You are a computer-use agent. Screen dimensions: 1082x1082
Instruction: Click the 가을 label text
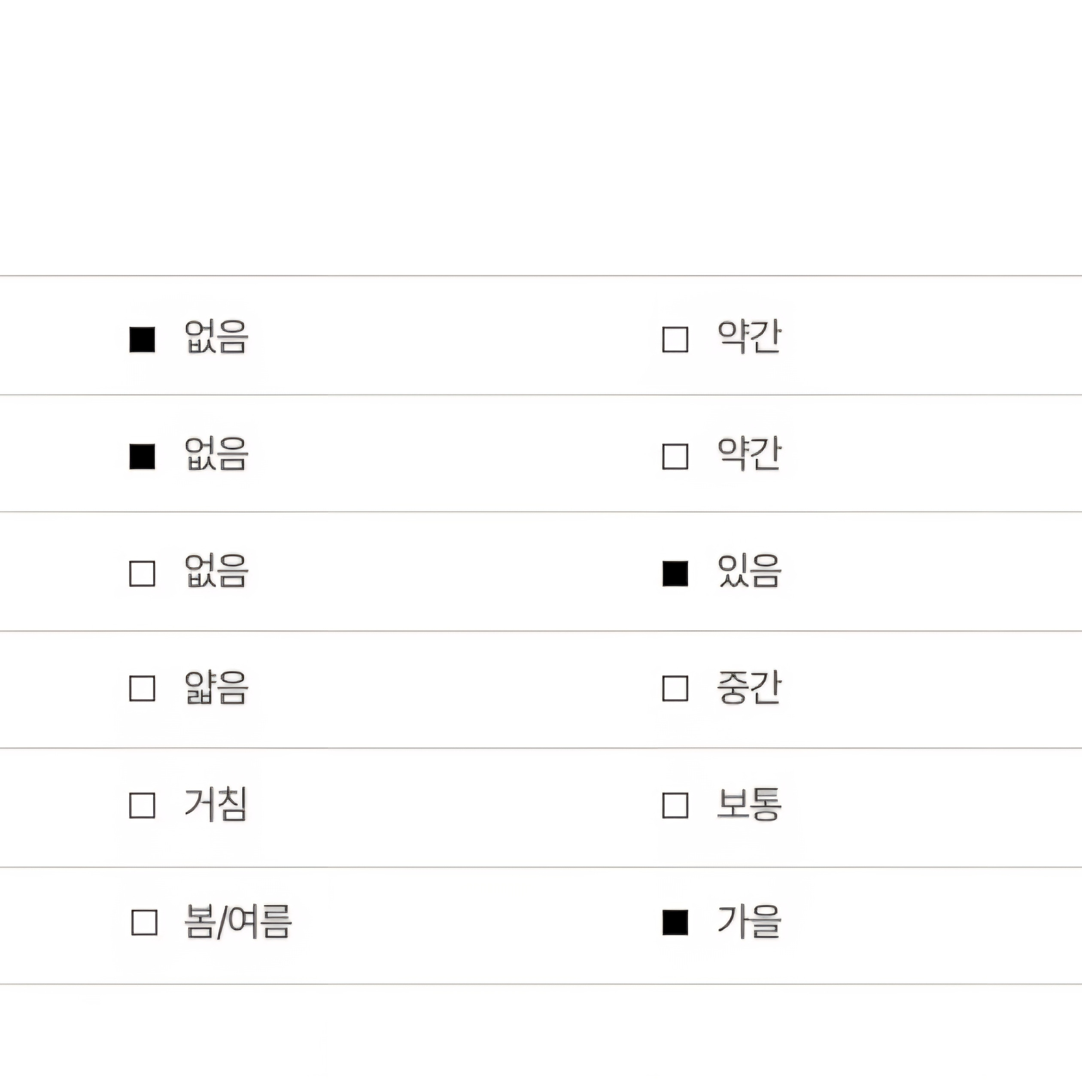[749, 922]
